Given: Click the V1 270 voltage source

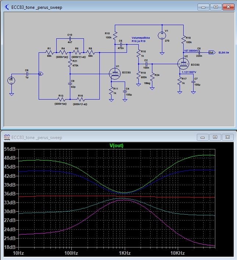Looking at the screenshot, I should (x=162, y=36).
